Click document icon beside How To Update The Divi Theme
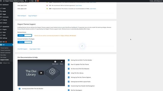163x91 pixels. 69,64
